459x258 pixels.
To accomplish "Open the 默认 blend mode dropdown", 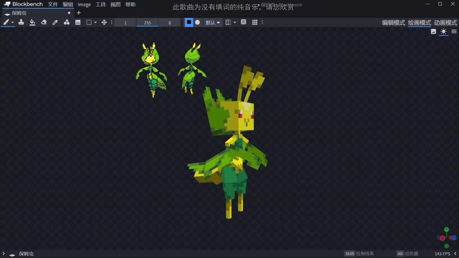I will pos(213,22).
